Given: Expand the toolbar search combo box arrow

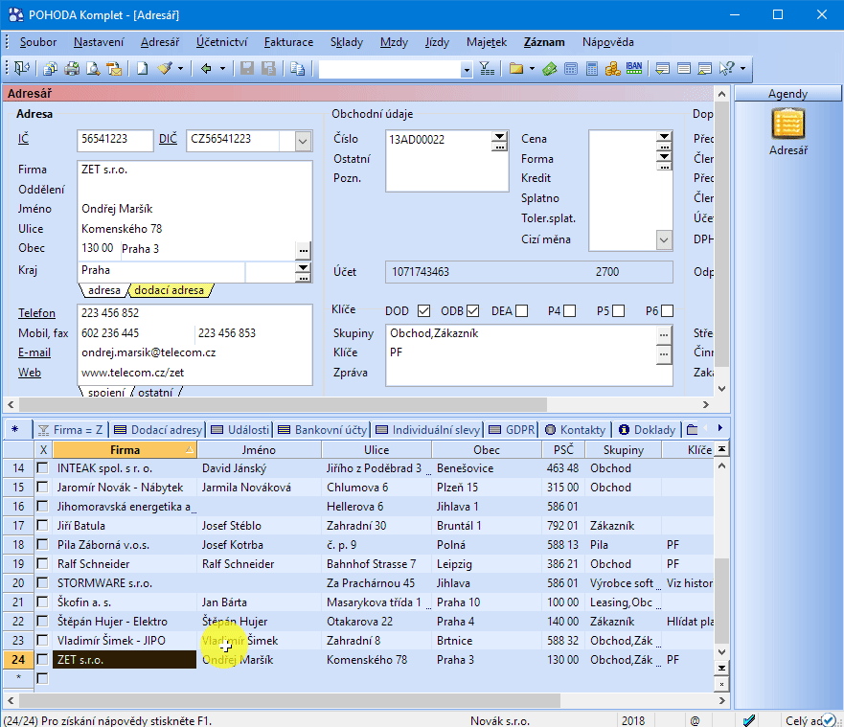Looking at the screenshot, I should tap(467, 69).
